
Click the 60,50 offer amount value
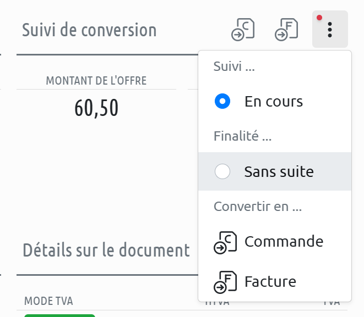point(96,108)
